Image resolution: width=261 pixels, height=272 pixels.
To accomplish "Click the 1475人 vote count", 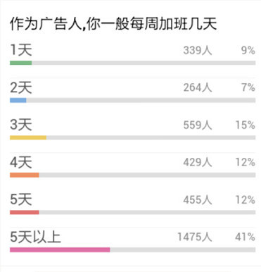I will coord(195,237).
